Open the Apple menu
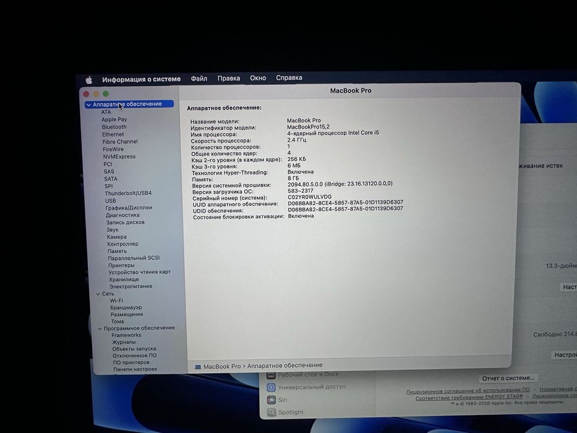This screenshot has width=577, height=433. tap(89, 80)
